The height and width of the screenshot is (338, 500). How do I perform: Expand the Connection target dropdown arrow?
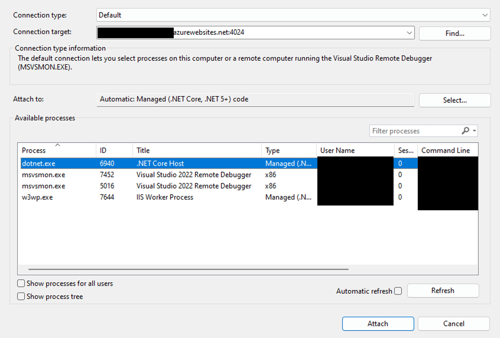[409, 32]
